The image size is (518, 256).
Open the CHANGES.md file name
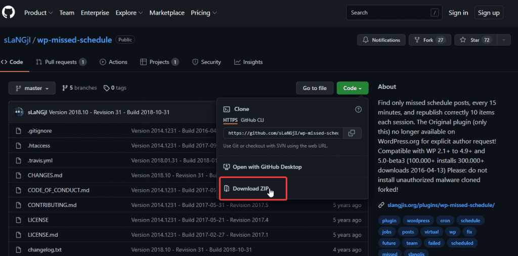pyautogui.click(x=45, y=176)
